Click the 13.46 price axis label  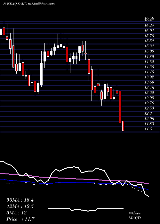pos(149,88)
